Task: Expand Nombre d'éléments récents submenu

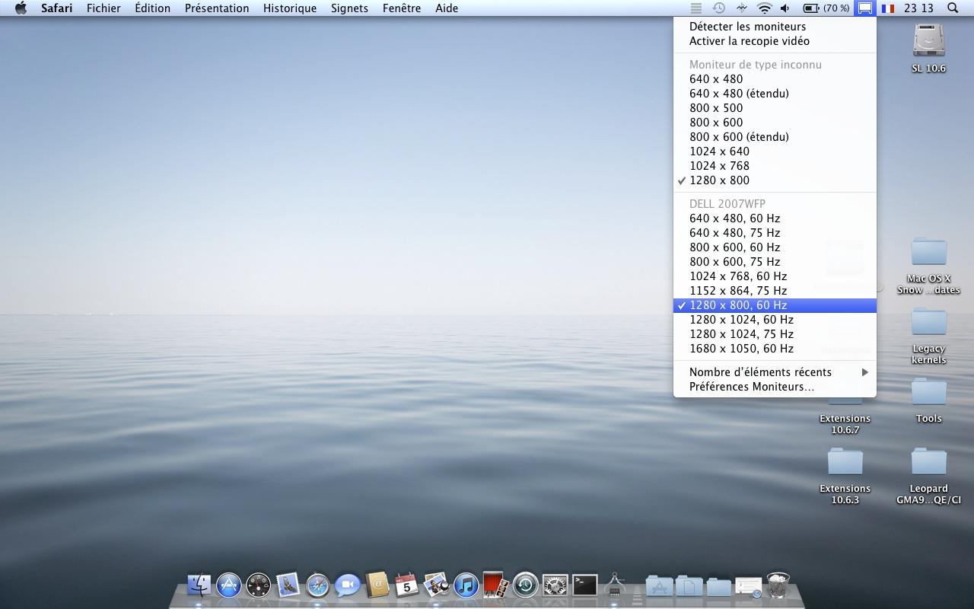Action: point(760,372)
